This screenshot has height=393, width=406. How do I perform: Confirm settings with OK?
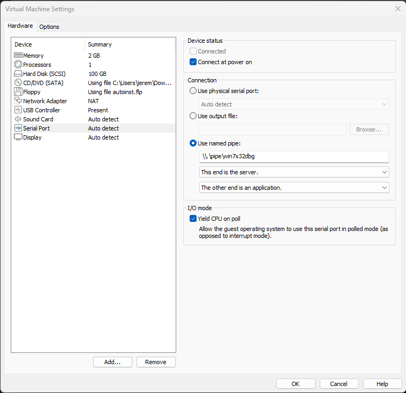point(296,384)
